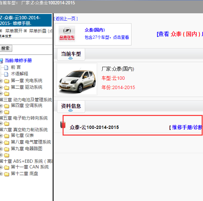Select 第四章 空调系统 label

[26, 105]
